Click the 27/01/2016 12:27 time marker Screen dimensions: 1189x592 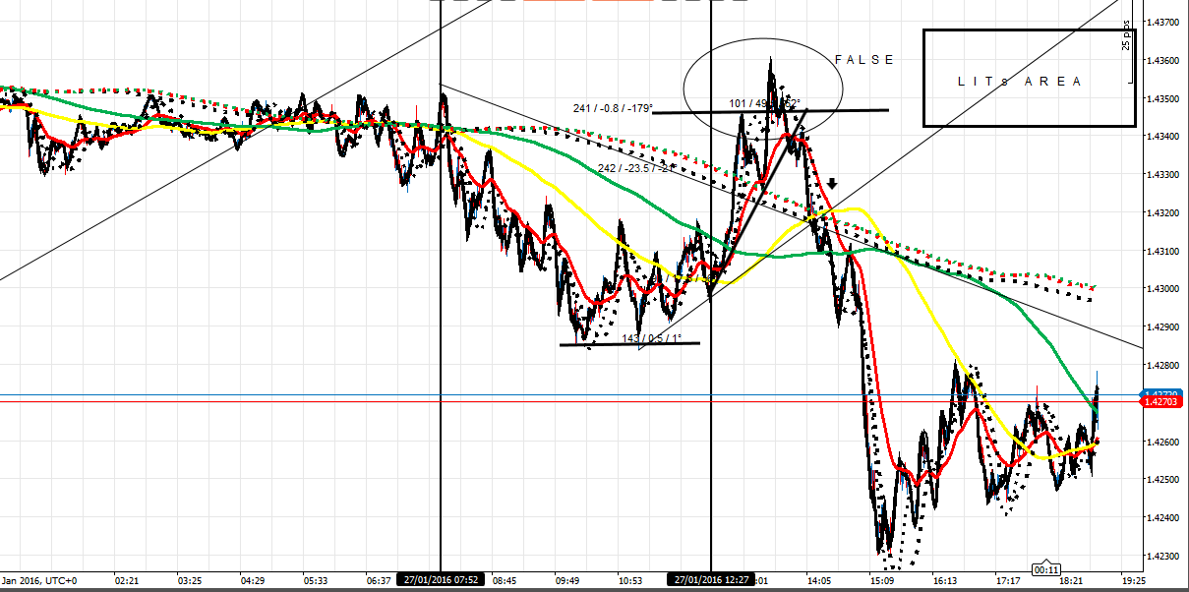710,580
